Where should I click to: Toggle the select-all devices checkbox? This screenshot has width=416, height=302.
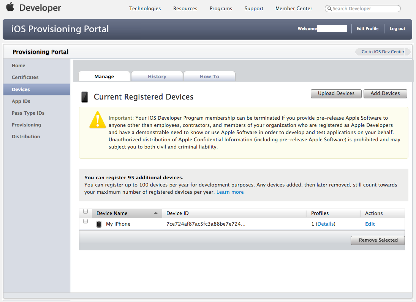pyautogui.click(x=85, y=211)
